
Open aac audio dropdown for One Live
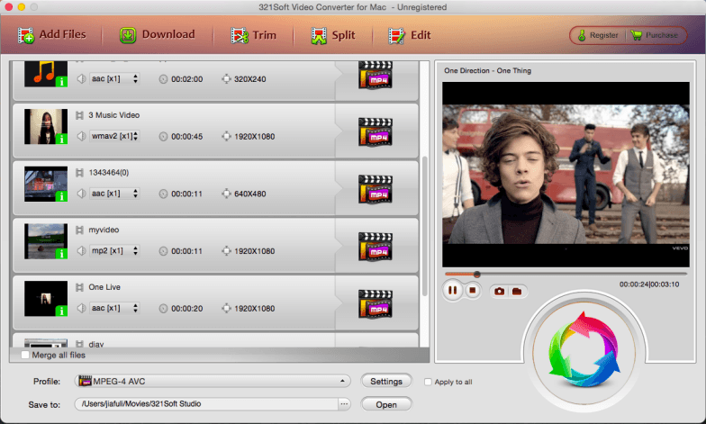[114, 308]
